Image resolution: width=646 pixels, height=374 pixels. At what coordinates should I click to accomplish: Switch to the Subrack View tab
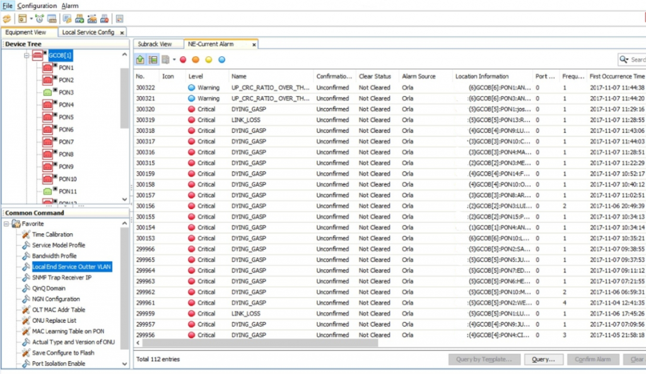tap(155, 44)
